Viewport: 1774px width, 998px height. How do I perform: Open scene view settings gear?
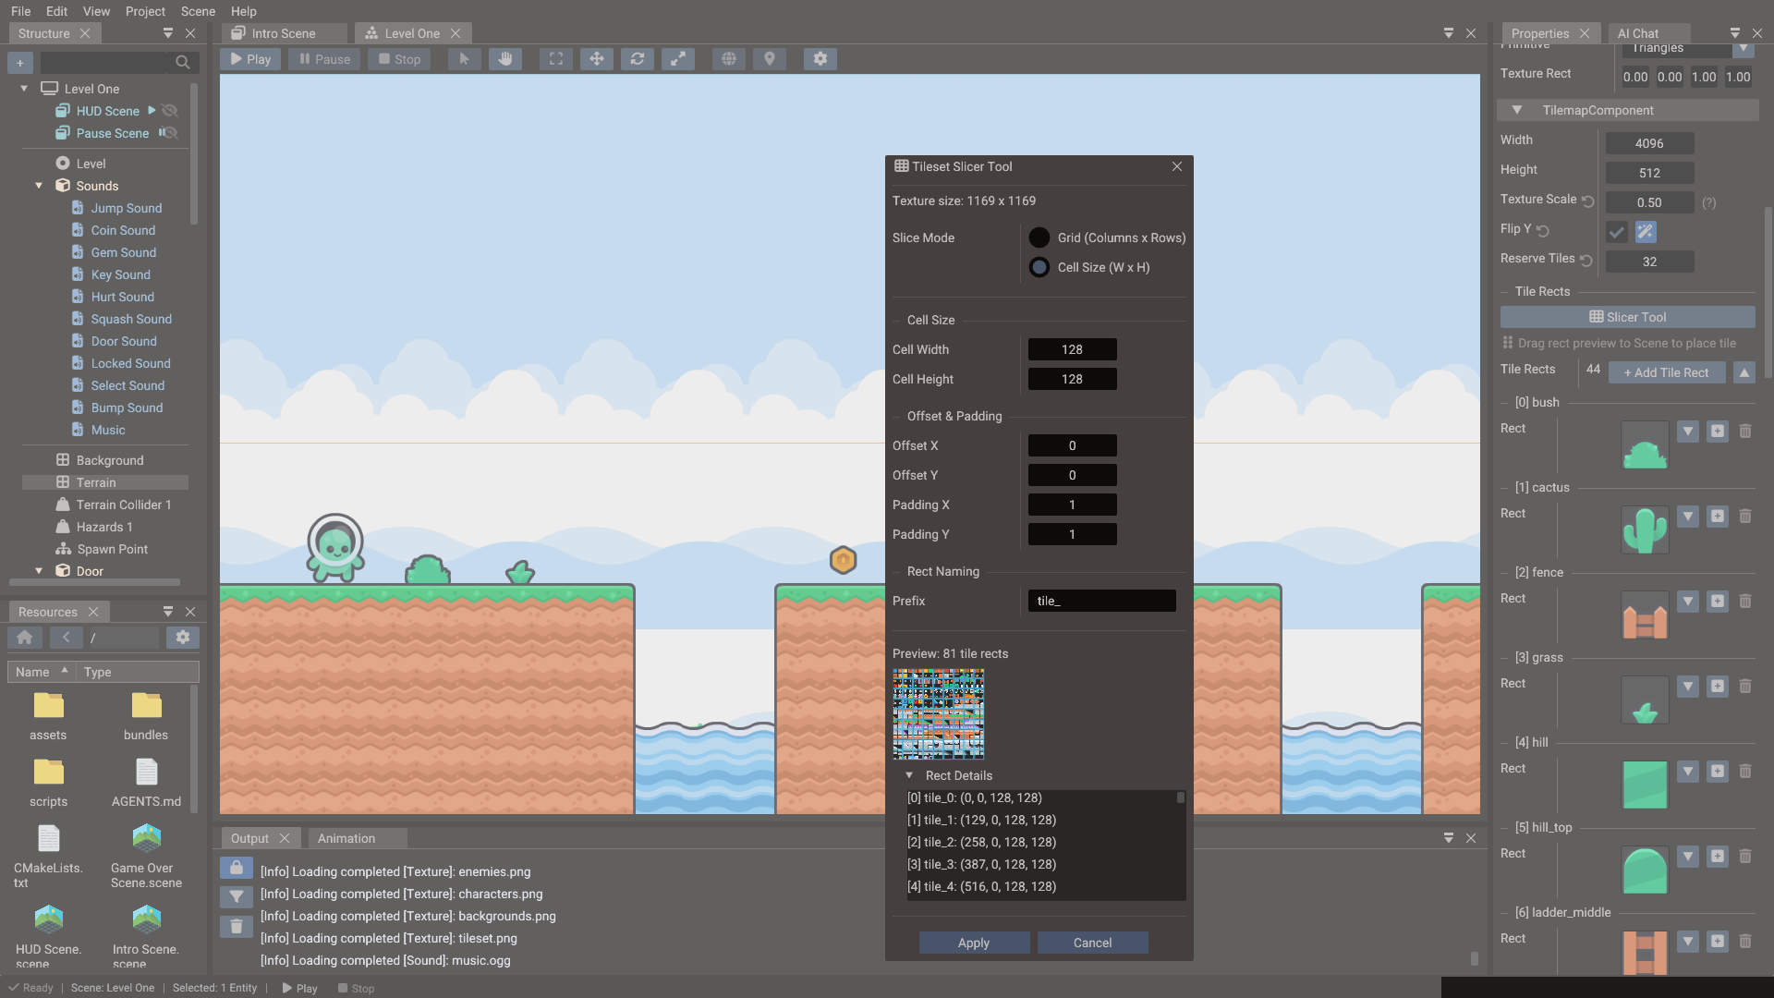tap(820, 59)
